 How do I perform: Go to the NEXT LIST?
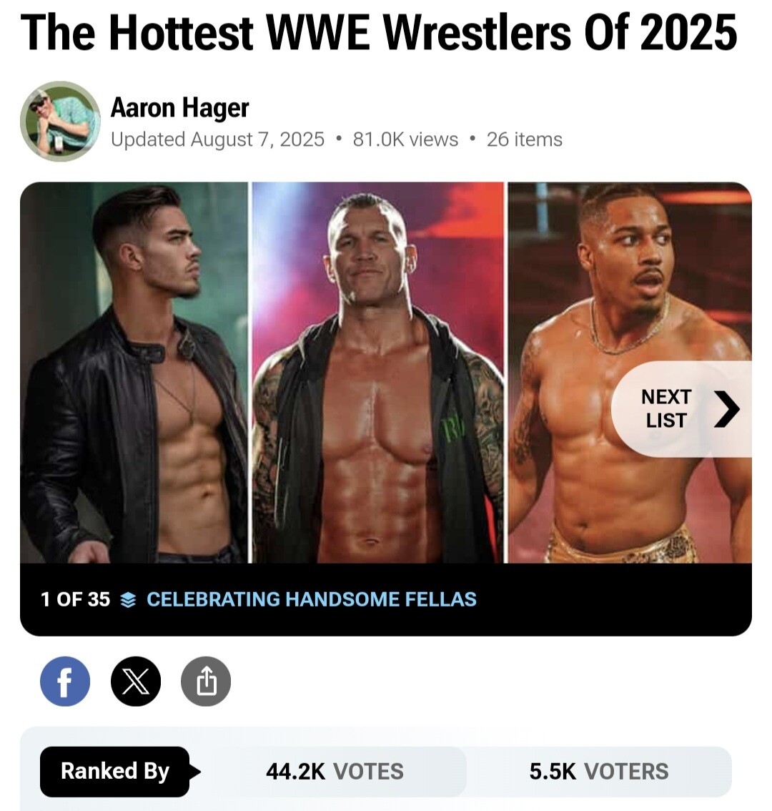point(666,409)
